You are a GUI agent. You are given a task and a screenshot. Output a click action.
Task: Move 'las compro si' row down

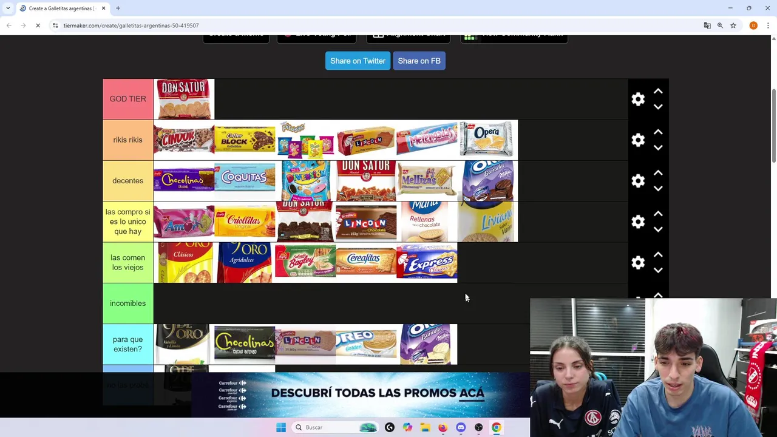(x=658, y=229)
